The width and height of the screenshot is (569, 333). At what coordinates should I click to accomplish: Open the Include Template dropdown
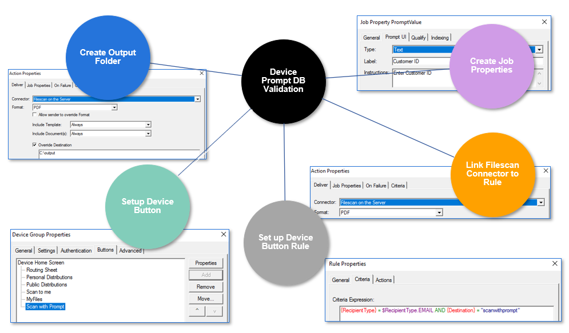[x=148, y=125]
